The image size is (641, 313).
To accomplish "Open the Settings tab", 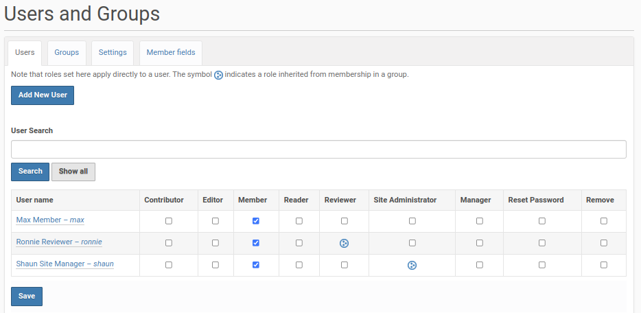I will click(113, 53).
